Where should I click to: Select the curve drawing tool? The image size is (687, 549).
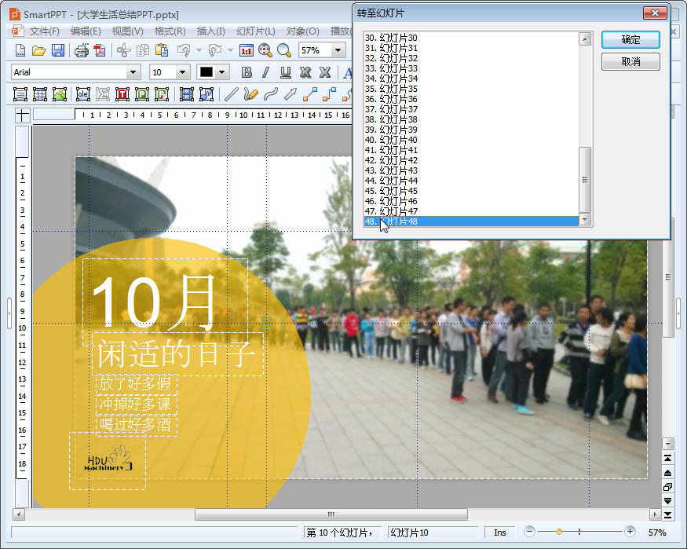271,94
